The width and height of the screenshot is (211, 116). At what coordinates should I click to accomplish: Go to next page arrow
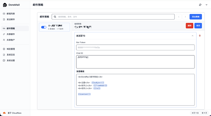click(185, 17)
